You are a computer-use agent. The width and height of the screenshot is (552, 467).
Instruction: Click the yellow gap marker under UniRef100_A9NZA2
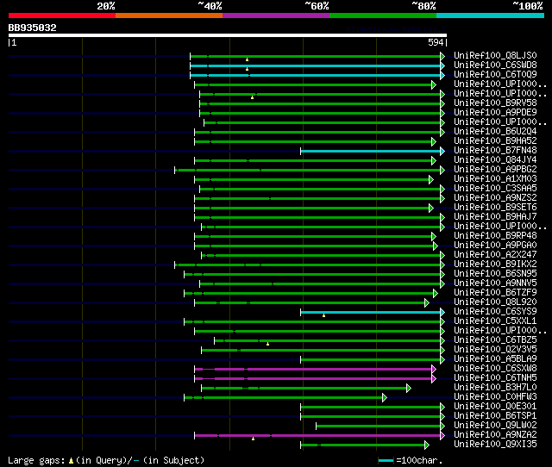pyautogui.click(x=253, y=439)
